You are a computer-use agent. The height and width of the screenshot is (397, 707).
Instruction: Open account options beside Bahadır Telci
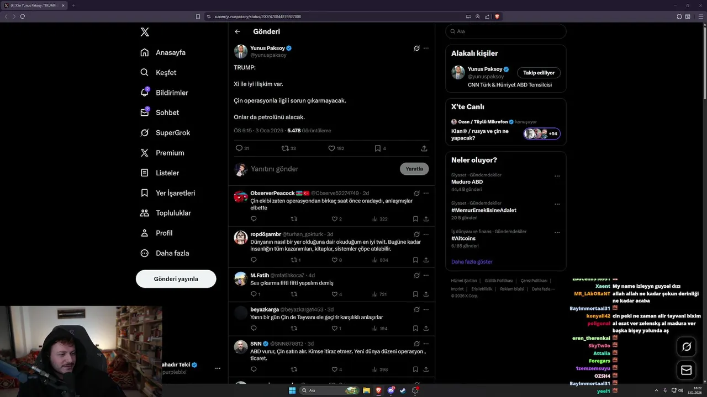(218, 368)
